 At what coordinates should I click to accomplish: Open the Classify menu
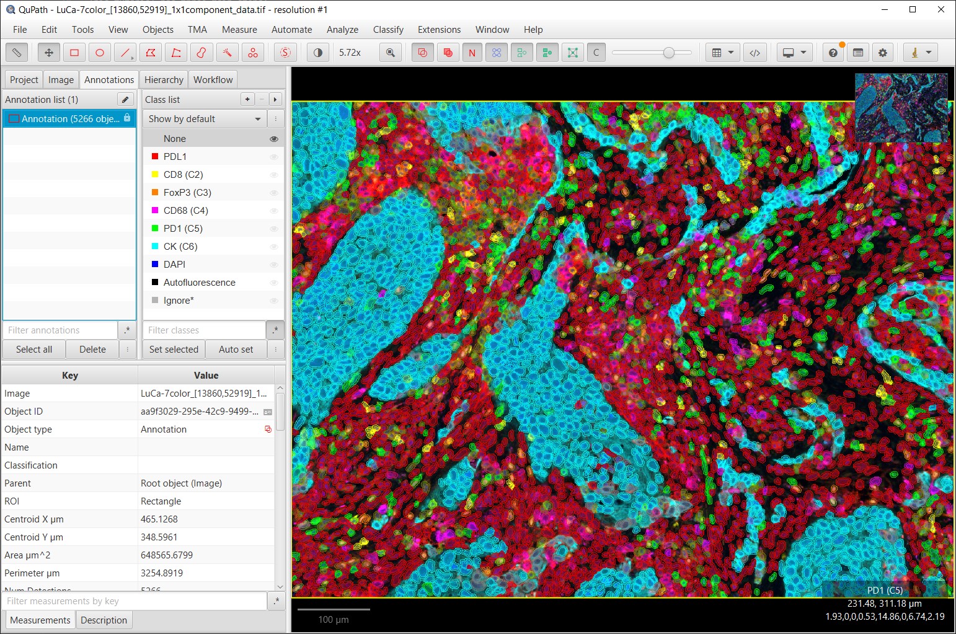(x=388, y=30)
